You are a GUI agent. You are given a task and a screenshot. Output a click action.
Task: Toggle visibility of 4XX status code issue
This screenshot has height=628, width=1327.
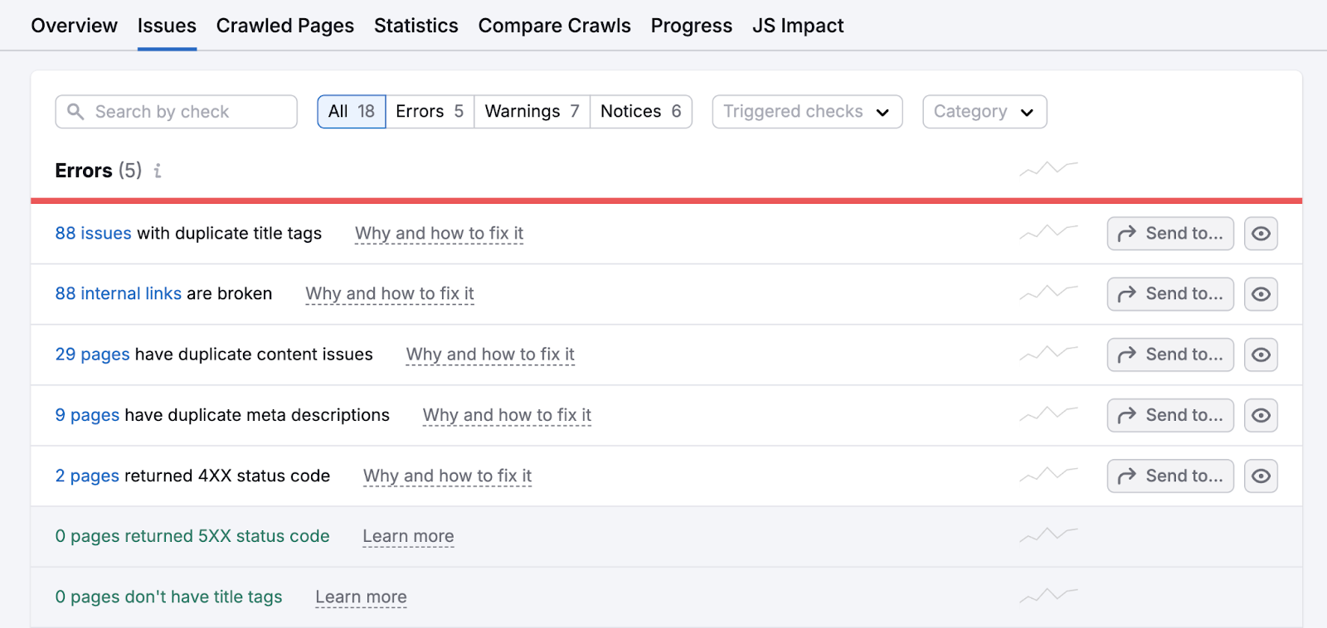(x=1261, y=476)
